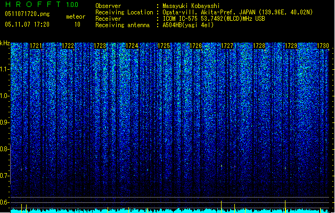Click the Receiving antenna label
This screenshot has height=213, width=335.
point(122,25)
